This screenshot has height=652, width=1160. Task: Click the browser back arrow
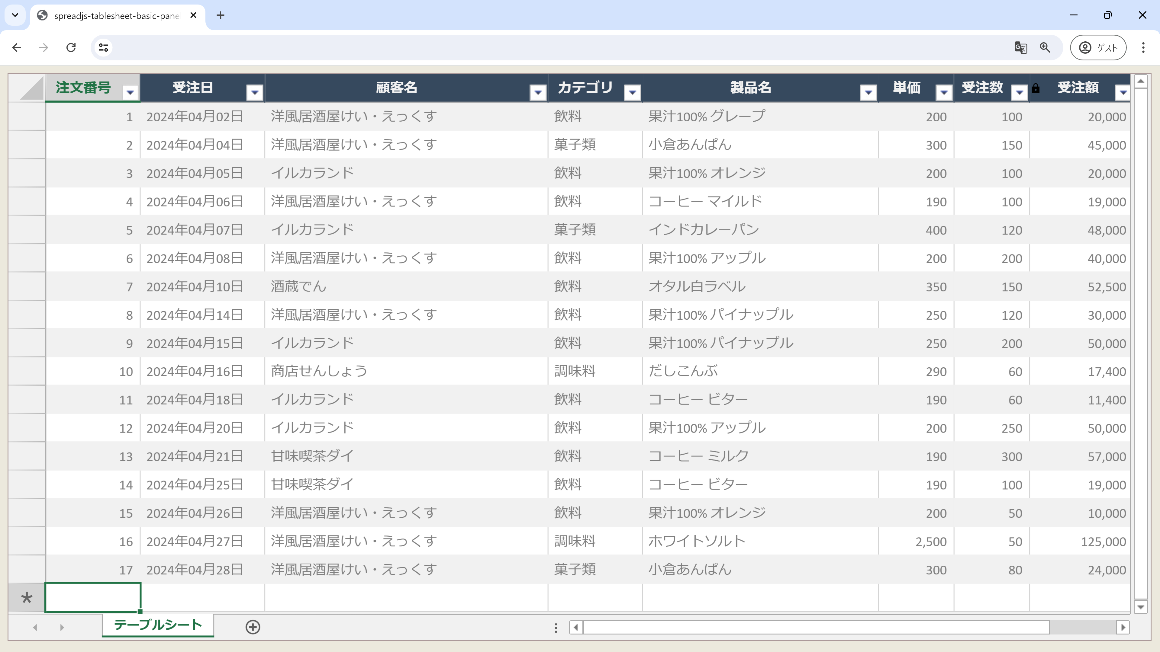point(17,47)
